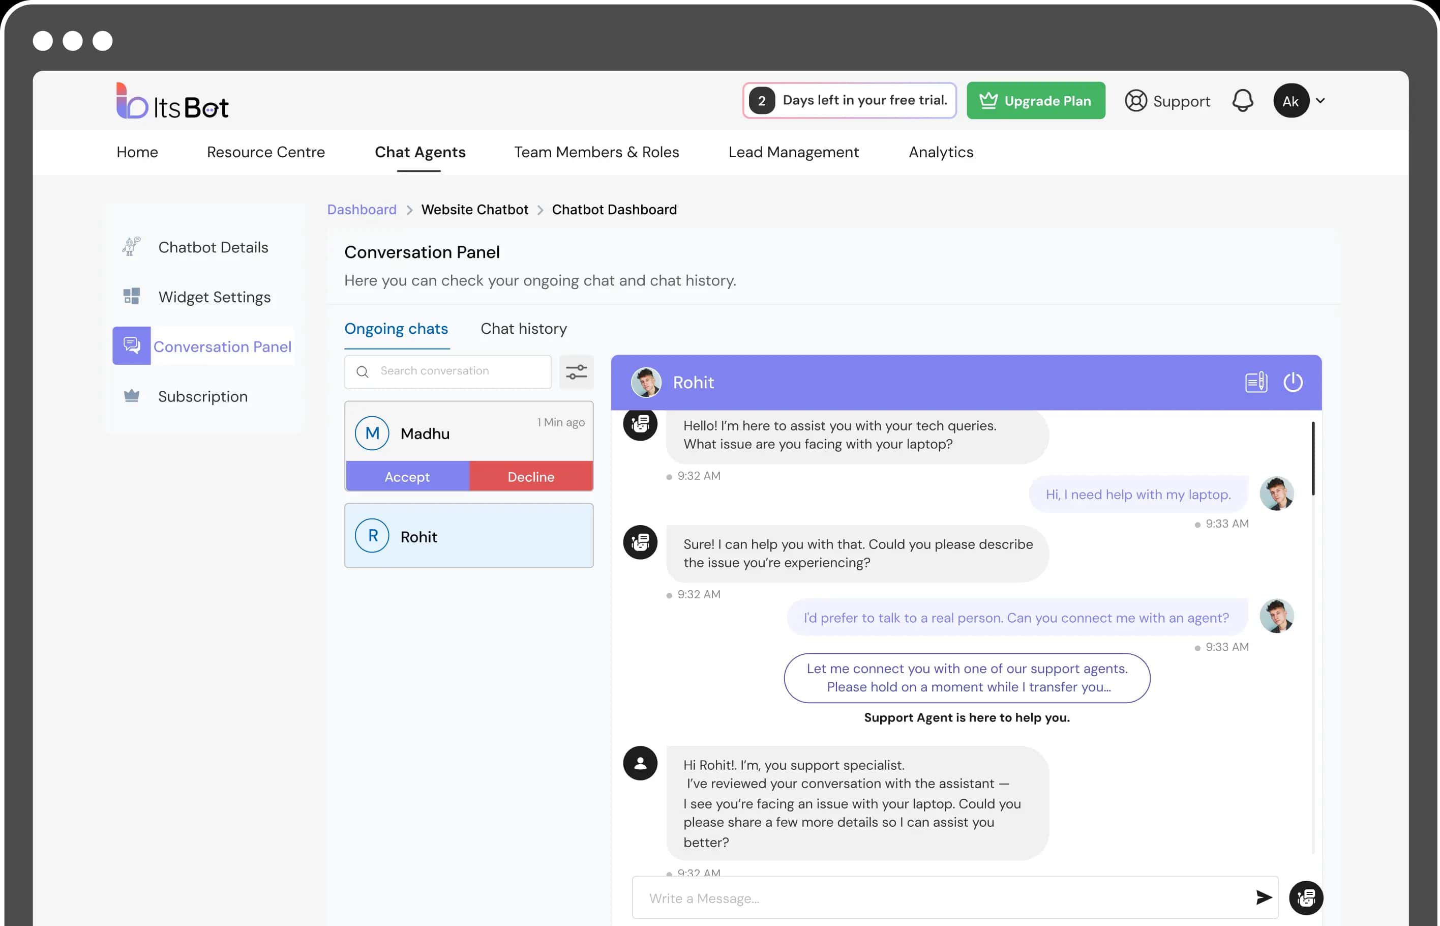Click the conversation filter sliders icon

point(576,371)
